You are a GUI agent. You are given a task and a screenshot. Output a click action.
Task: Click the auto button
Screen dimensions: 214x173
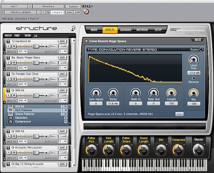pyautogui.click(x=69, y=12)
